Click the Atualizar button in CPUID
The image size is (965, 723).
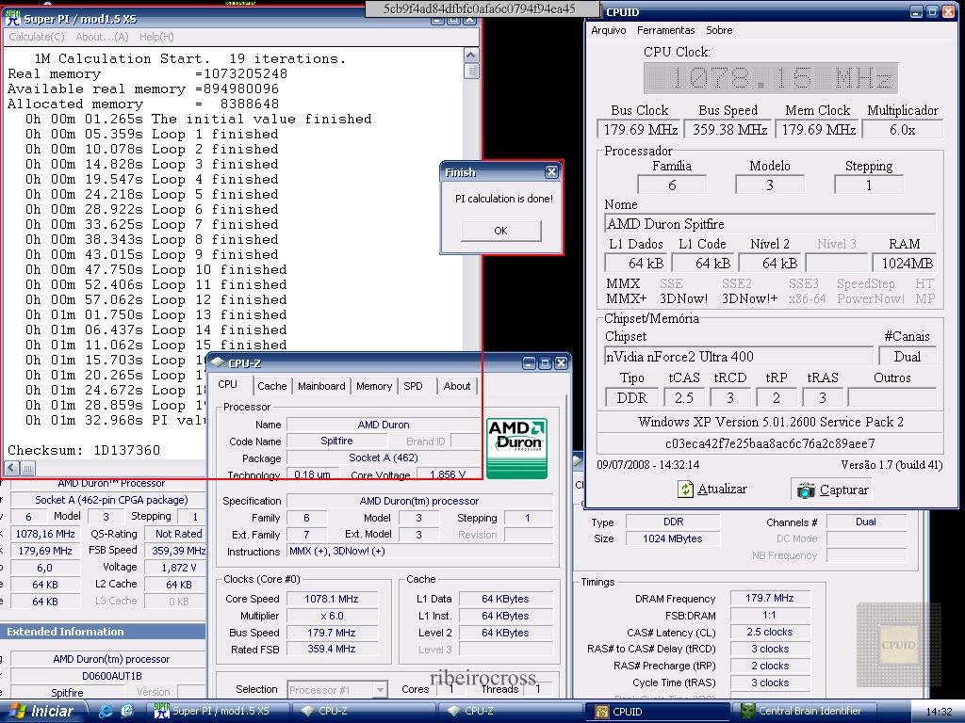pos(712,490)
